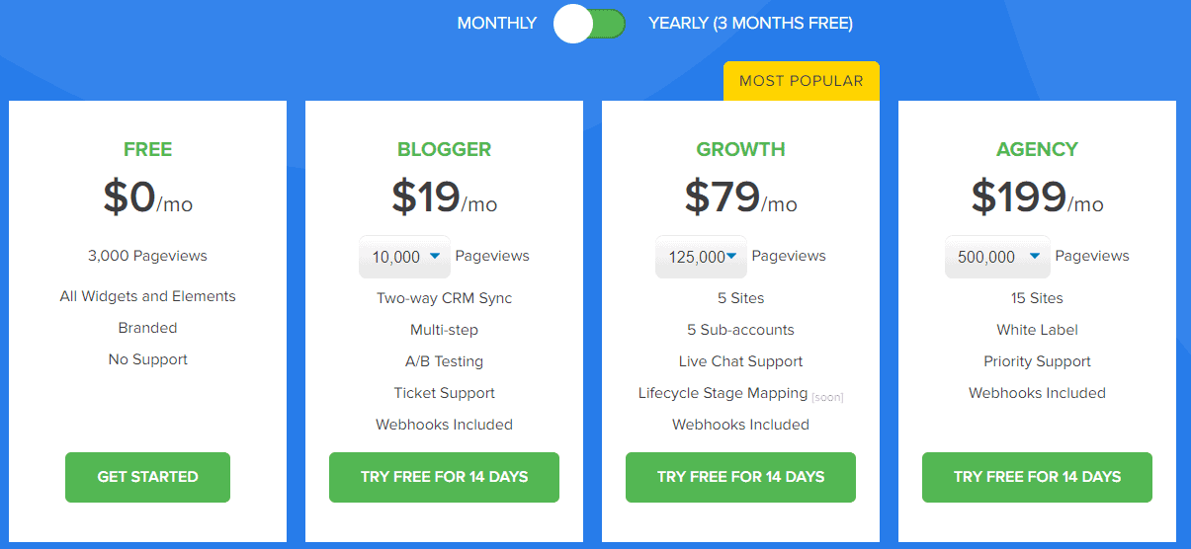Click the Lifecycle Stage Mapping soon tag

[x=827, y=397]
